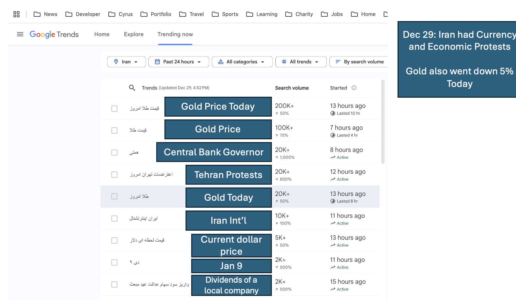Open the Home bookmark folder
This screenshot has height=300, width=516.
point(363,14)
